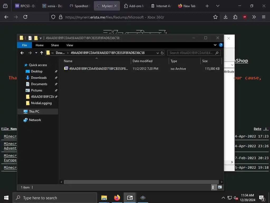Reload the Myrient page in Firefox
270x203 pixels.
point(25,17)
